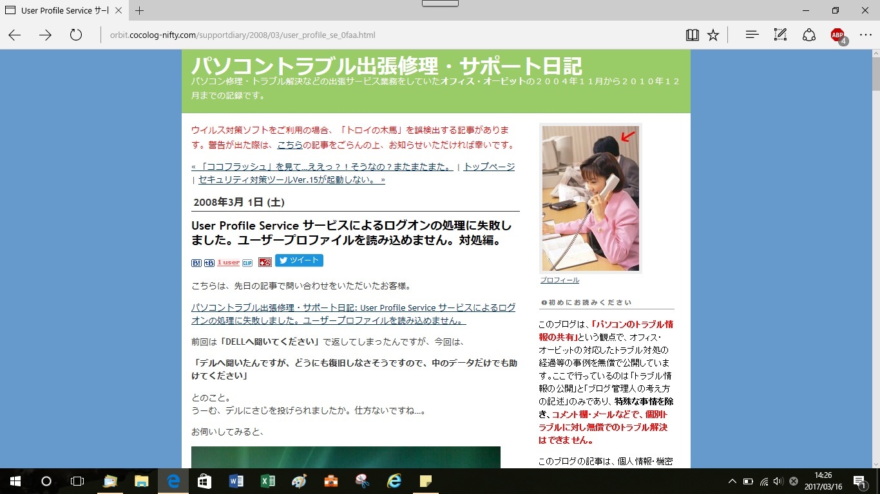880x494 pixels.
Task: Launch Internet Explorer from taskbar
Action: click(x=394, y=481)
